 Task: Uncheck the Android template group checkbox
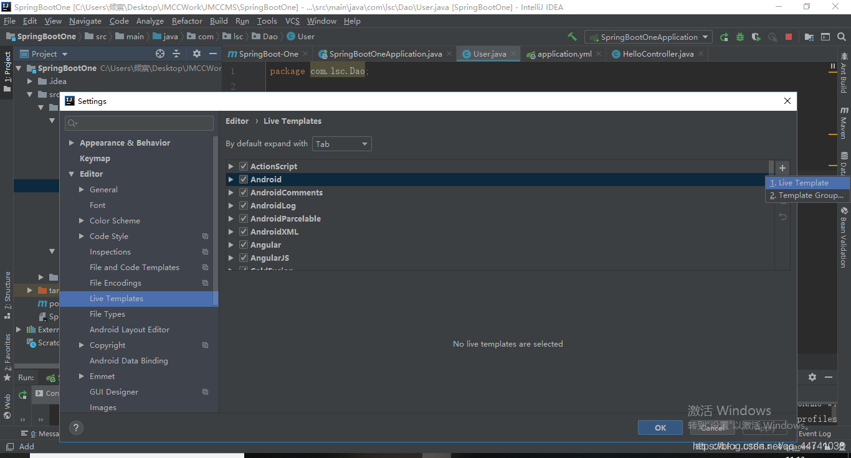tap(244, 179)
